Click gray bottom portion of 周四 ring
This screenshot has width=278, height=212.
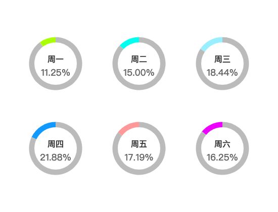(x=56, y=172)
